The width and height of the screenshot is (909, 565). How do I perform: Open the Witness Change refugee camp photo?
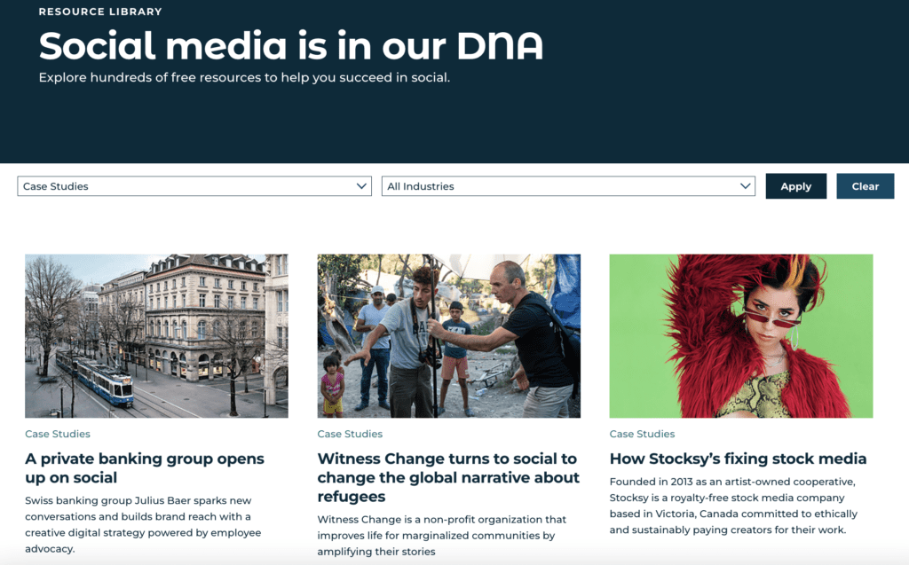pyautogui.click(x=448, y=335)
